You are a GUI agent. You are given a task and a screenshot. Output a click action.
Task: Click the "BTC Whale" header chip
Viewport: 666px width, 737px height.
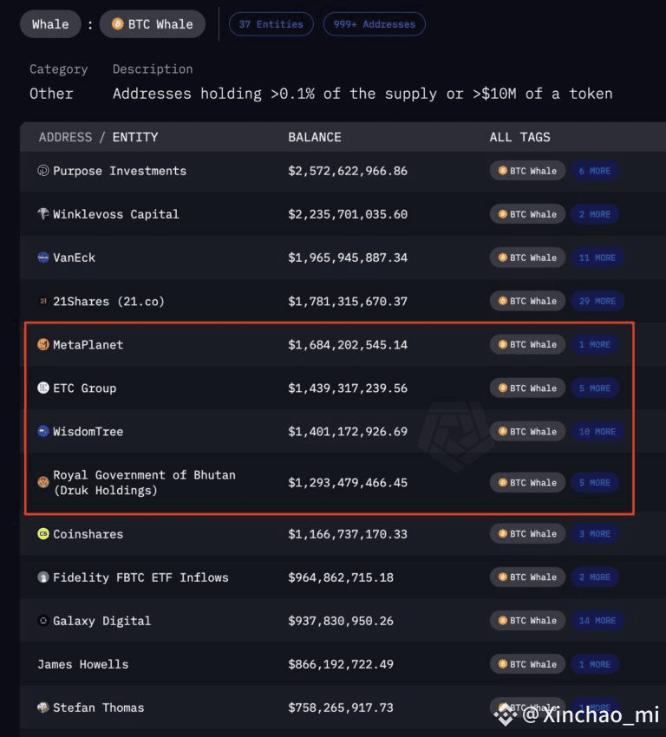pos(153,24)
